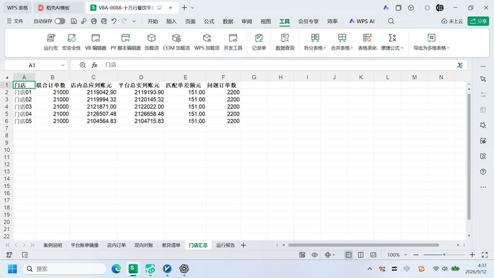Click zoom in plus button
This screenshot has height=278, width=494.
472,255
